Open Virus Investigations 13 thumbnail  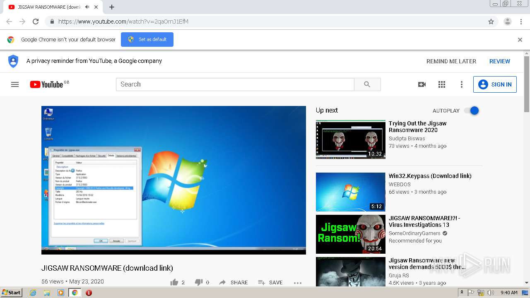point(351,234)
